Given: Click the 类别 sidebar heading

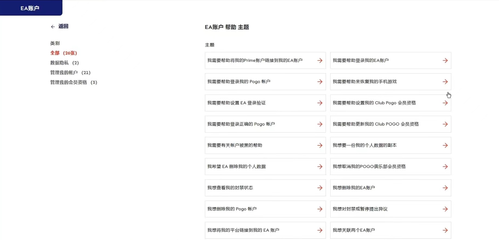Looking at the screenshot, I should coord(55,43).
